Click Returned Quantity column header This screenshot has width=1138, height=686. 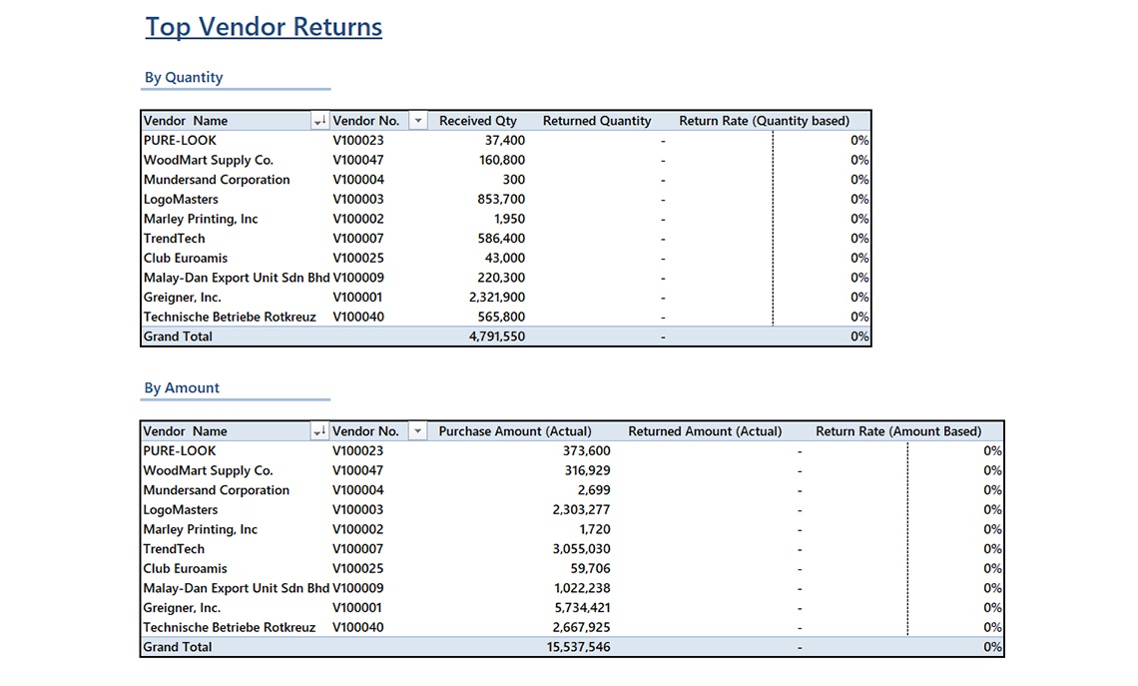[597, 121]
